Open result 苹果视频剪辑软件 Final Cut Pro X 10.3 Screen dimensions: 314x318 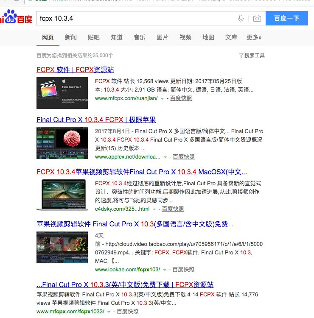click(x=135, y=224)
